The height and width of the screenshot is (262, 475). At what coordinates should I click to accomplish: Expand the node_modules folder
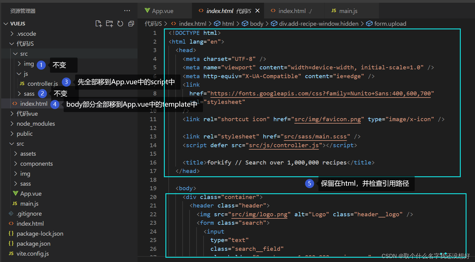tap(12, 124)
